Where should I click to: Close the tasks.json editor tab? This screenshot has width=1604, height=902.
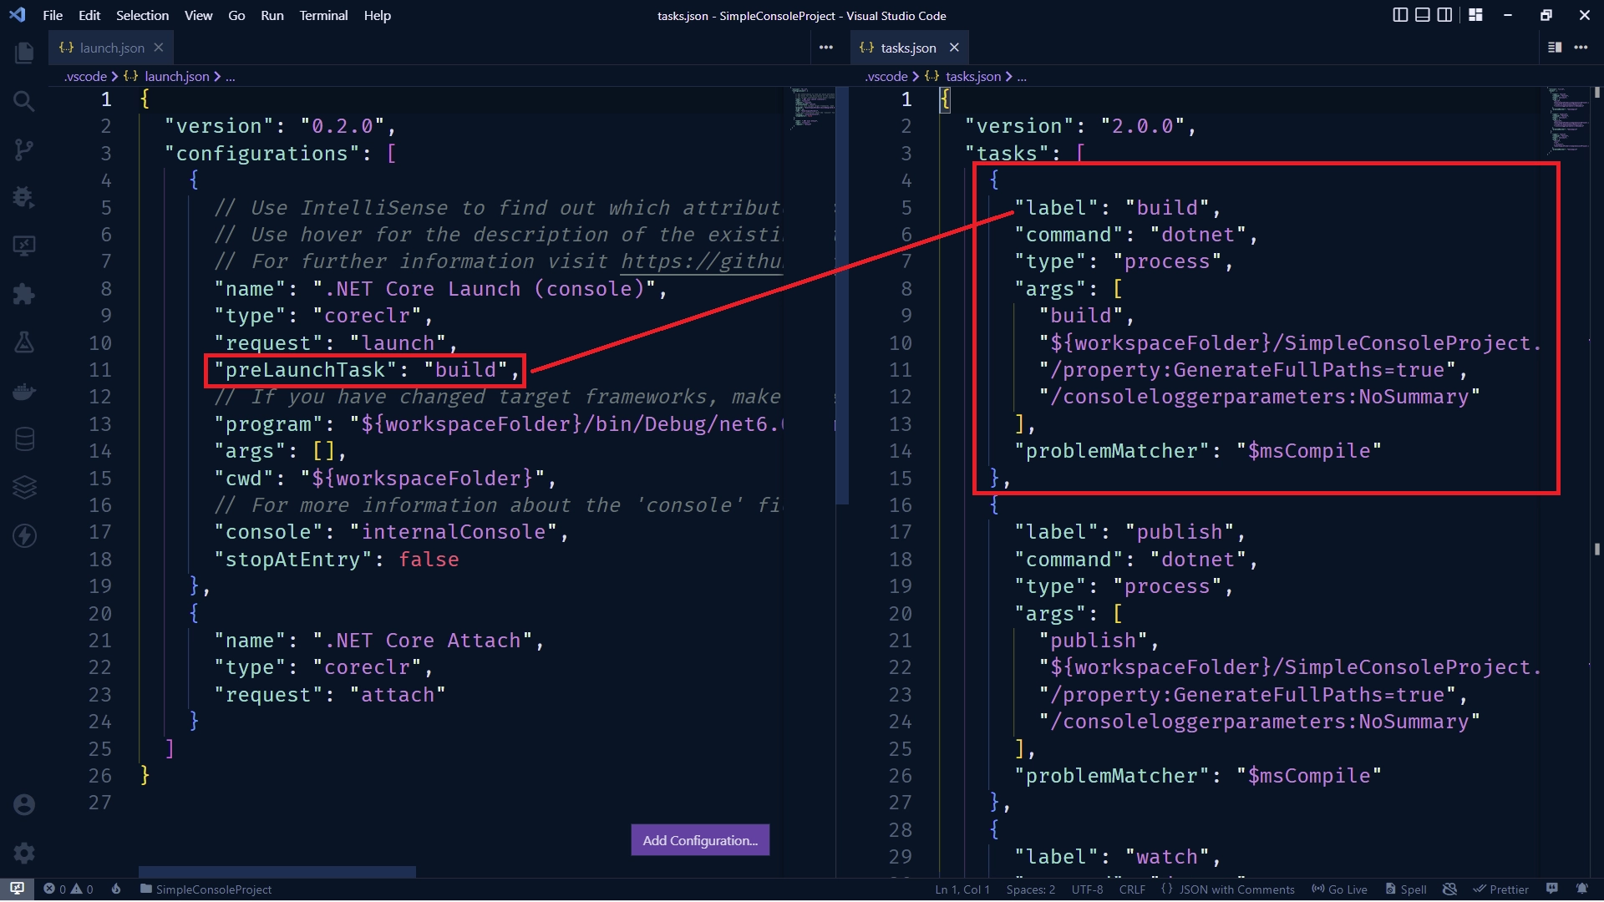954,48
